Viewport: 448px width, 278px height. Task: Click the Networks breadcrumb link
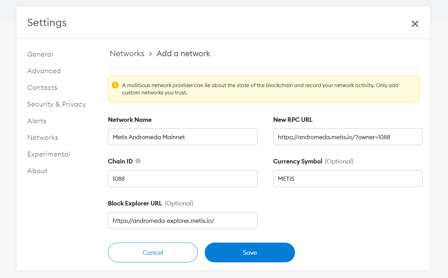point(127,53)
